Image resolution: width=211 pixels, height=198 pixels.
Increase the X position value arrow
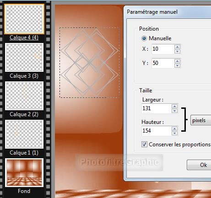point(177,47)
